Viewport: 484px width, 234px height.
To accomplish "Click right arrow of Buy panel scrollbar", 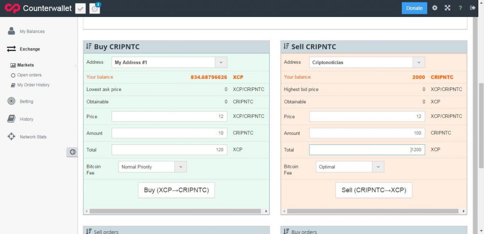I will 266,211.
